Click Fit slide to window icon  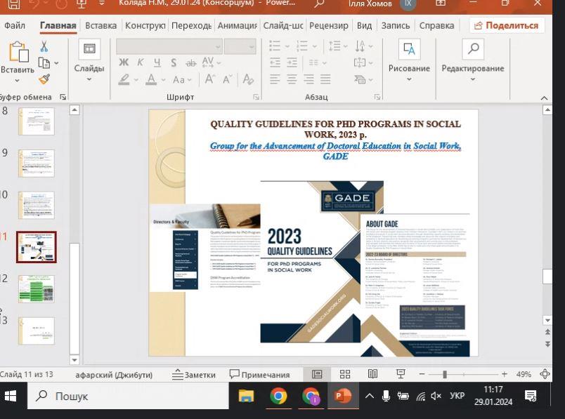coord(545,374)
